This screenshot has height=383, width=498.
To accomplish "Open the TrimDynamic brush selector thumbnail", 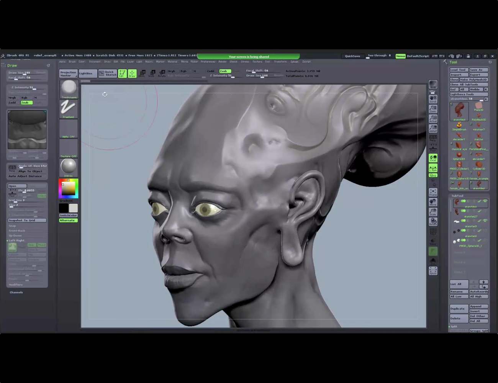I will [69, 89].
